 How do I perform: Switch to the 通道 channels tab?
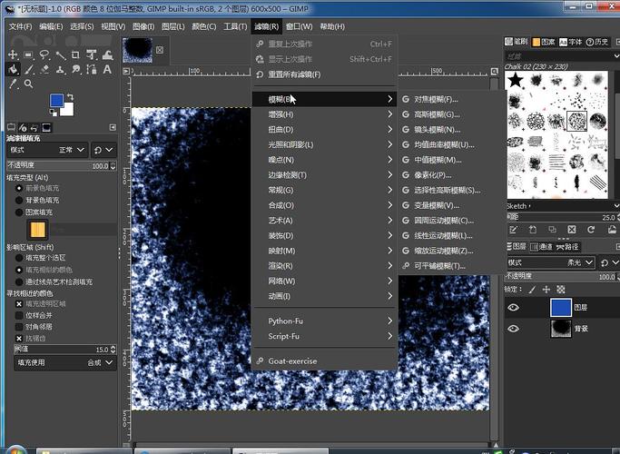pos(541,246)
